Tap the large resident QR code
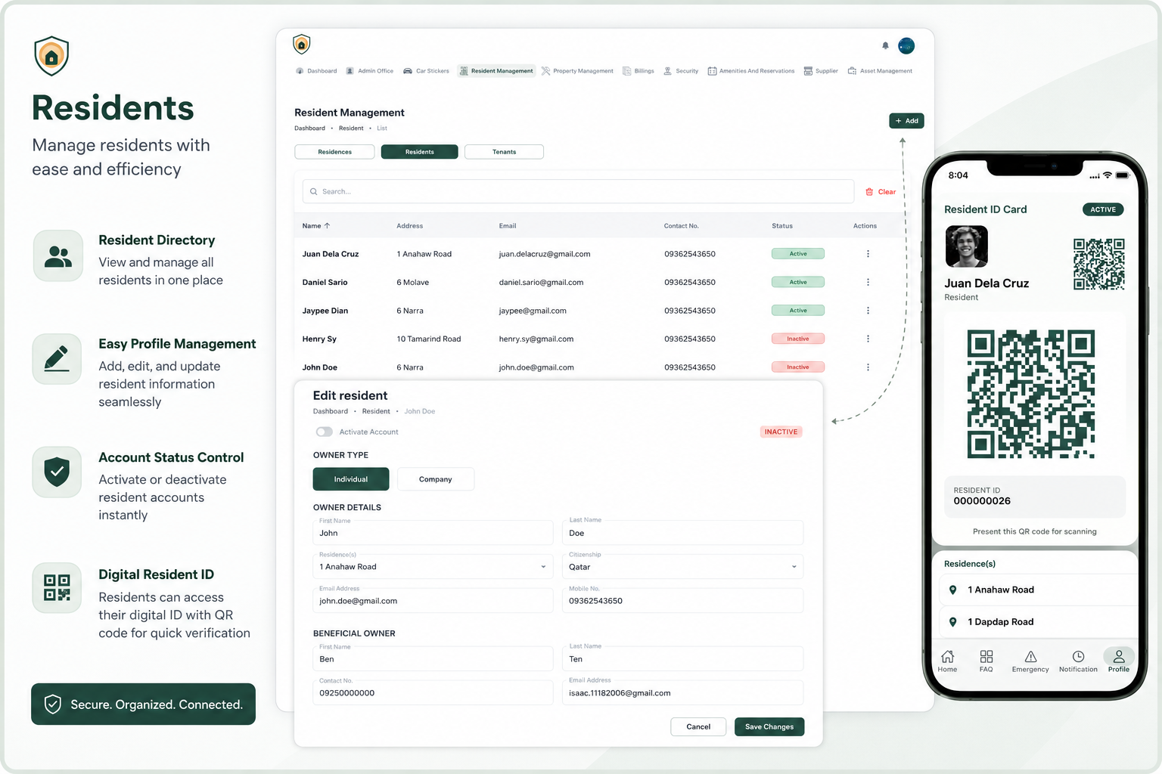The height and width of the screenshot is (774, 1162). coord(1031,394)
